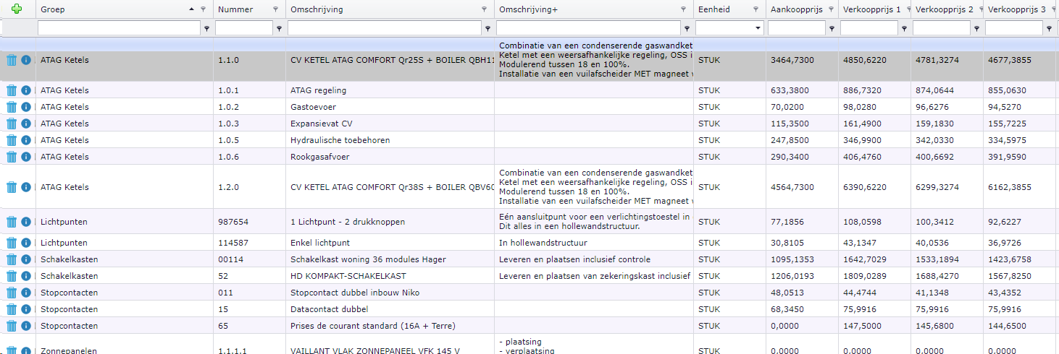Delete Stopcontact dubbel inbouw Niko
Image resolution: width=1059 pixels, height=354 pixels.
12,293
